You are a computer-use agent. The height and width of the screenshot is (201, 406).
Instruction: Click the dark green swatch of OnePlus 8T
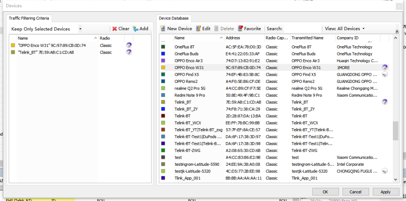click(163, 47)
